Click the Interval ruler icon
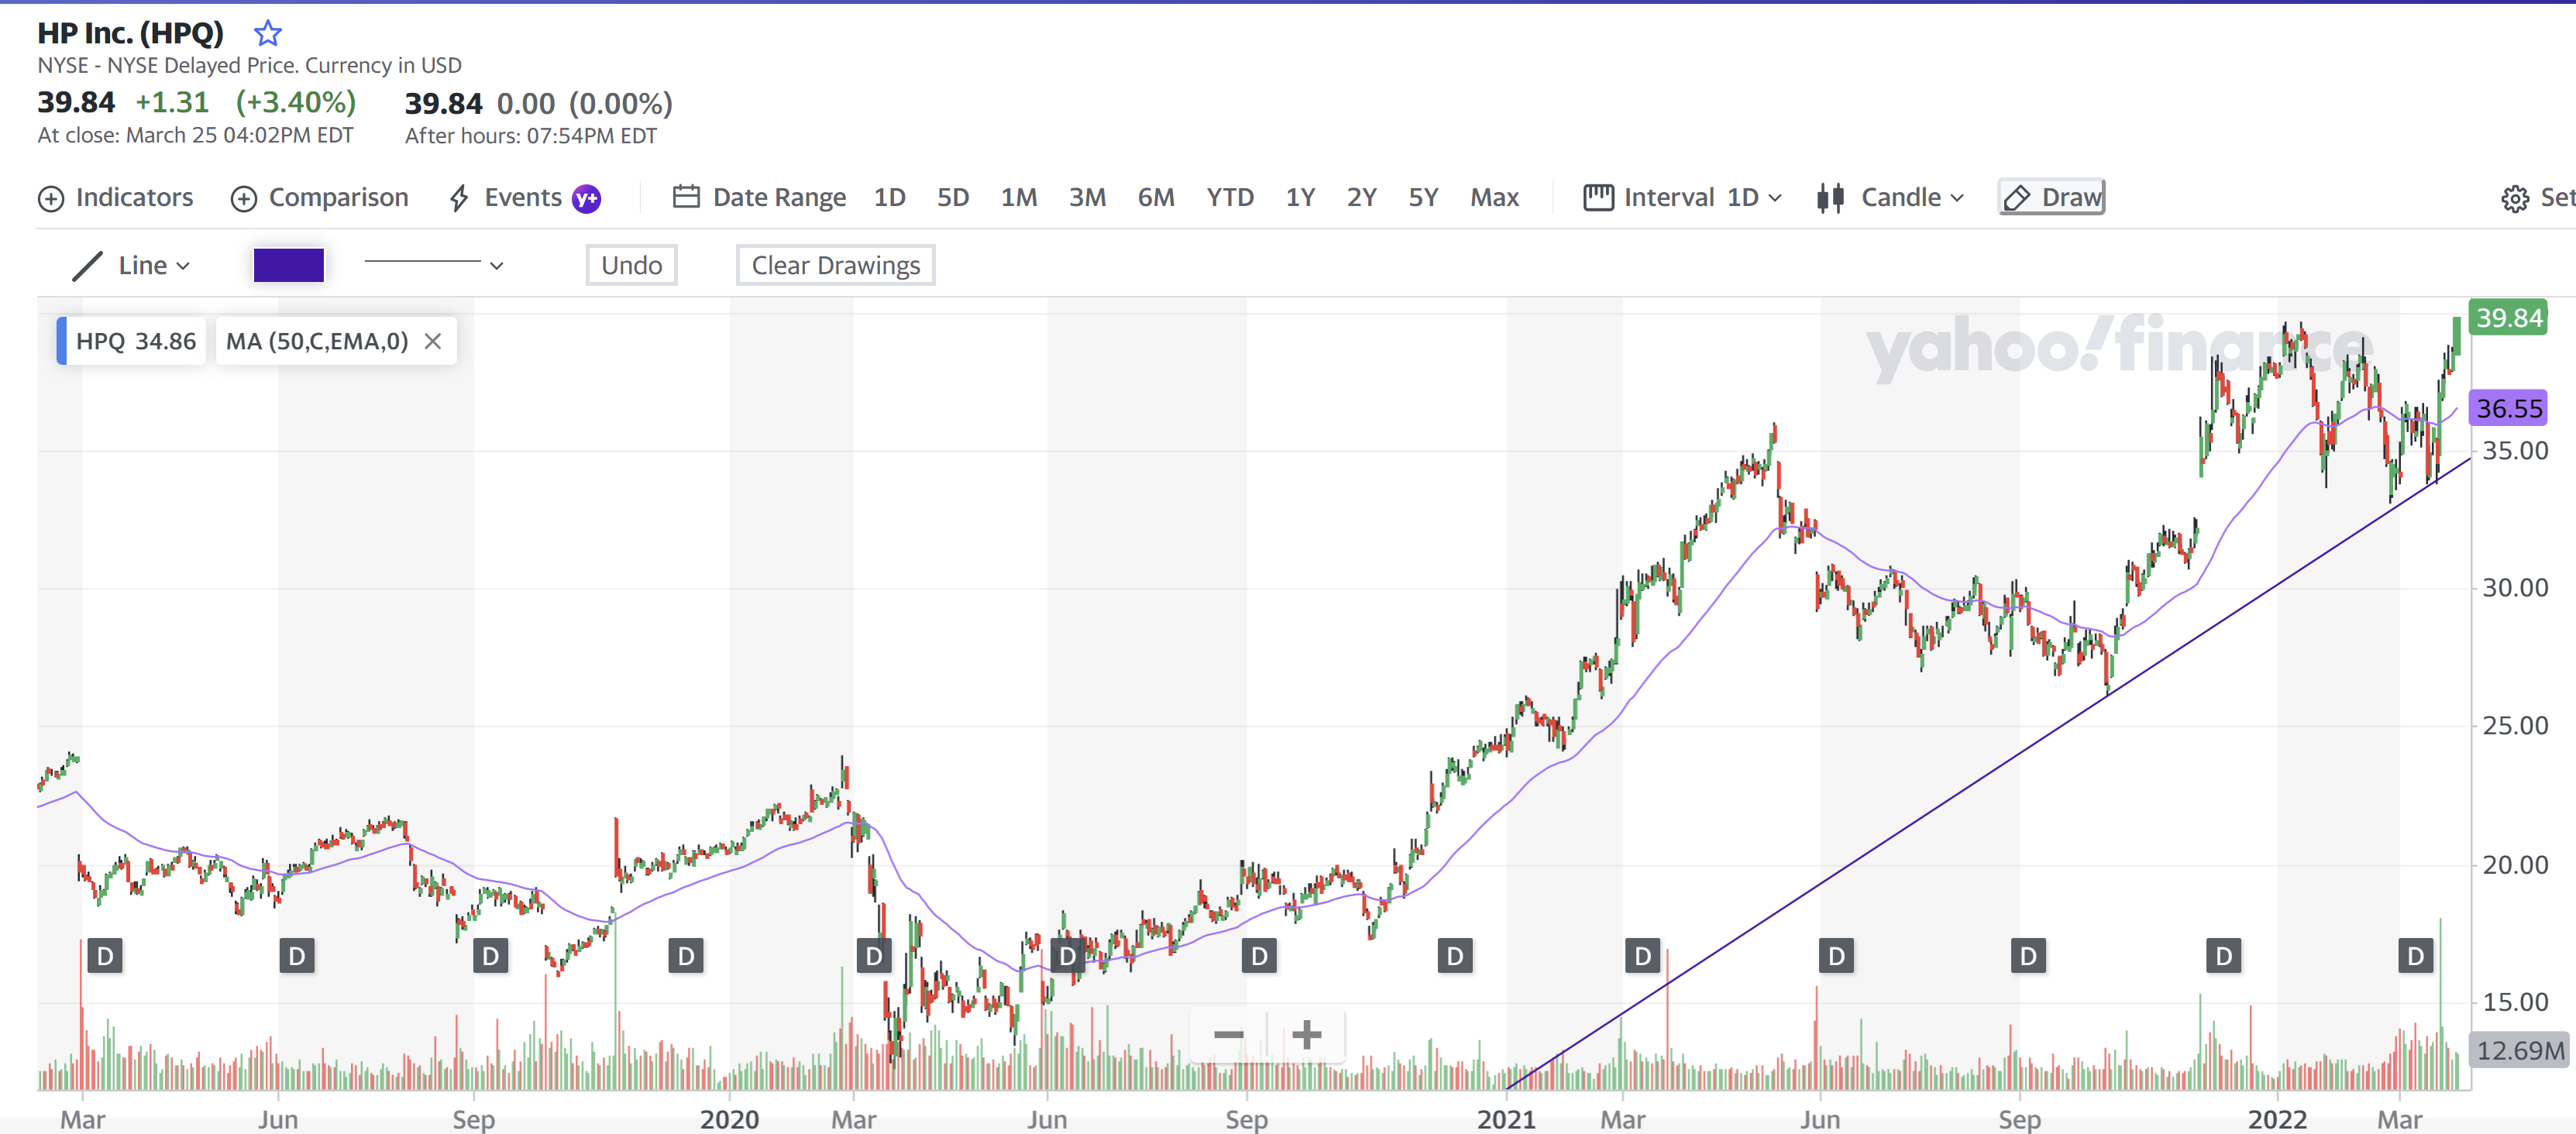 click(x=1598, y=197)
